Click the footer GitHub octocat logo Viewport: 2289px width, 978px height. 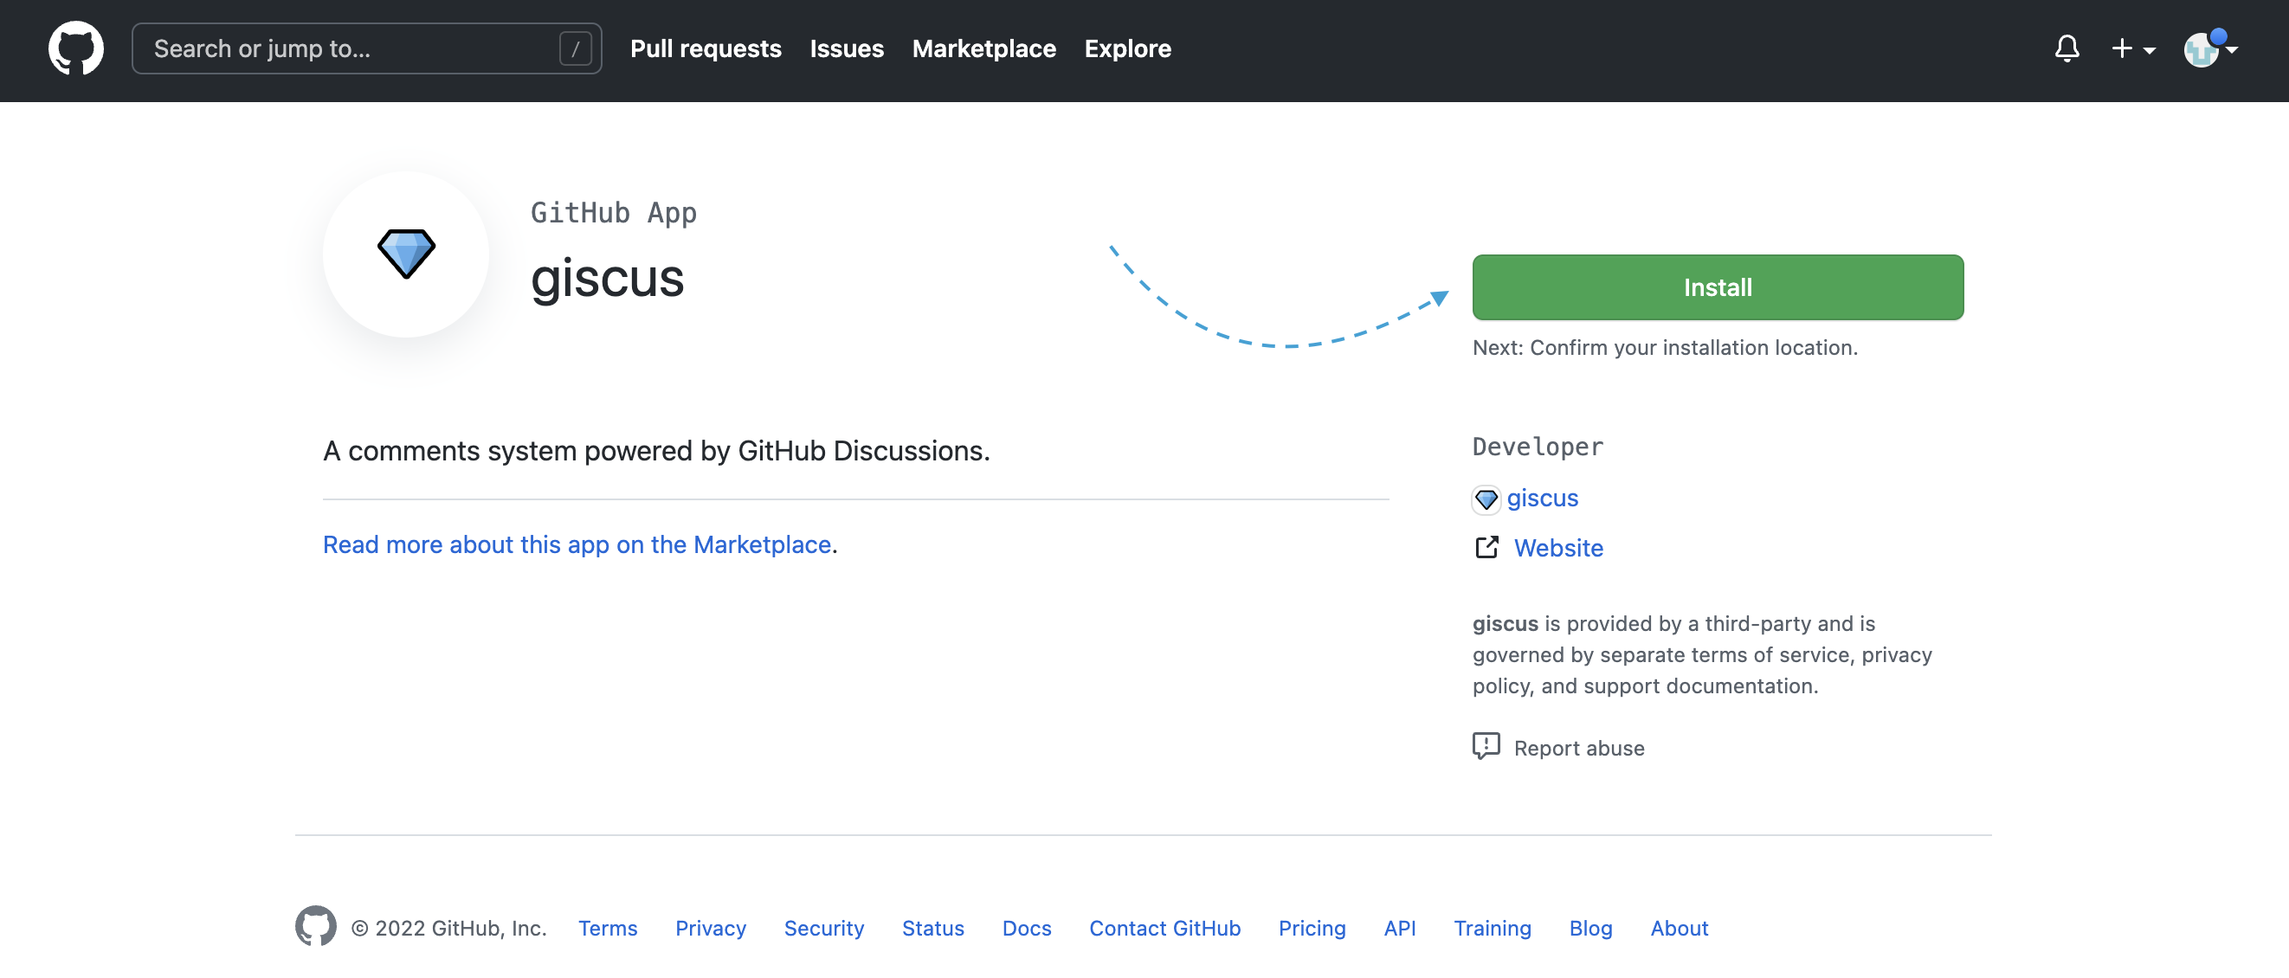click(315, 926)
